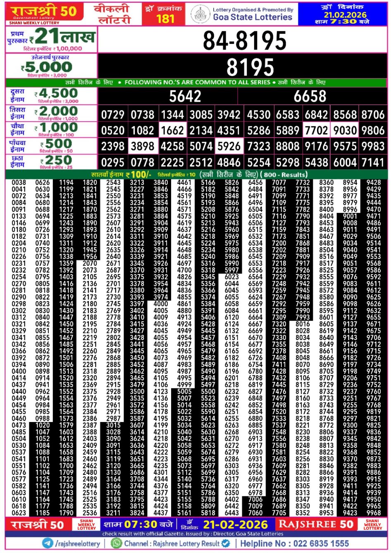
Task: Click the Telegram icon near /rajshreelottery
Action: tap(48, 543)
